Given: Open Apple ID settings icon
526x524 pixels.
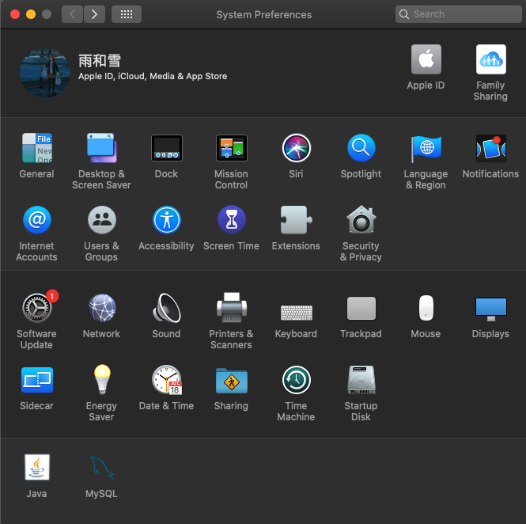Looking at the screenshot, I should [426, 59].
